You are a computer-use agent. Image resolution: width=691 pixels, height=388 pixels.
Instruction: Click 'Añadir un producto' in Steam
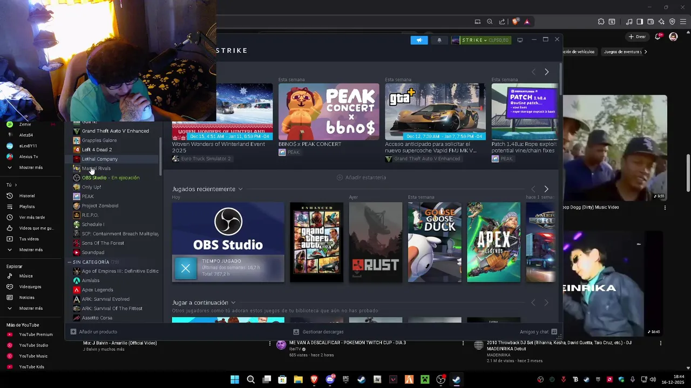[x=93, y=332]
